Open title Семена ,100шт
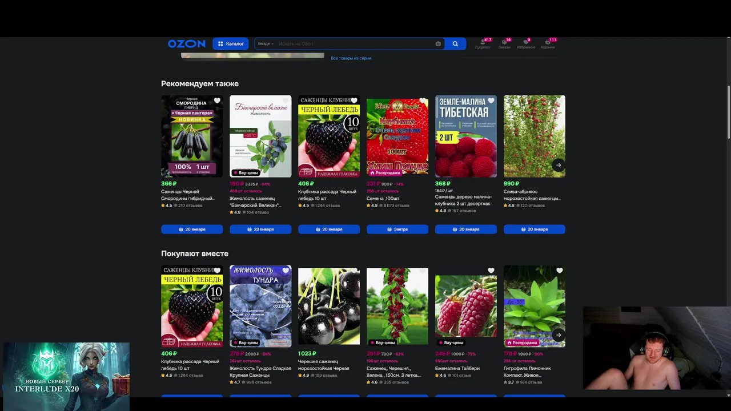The image size is (731, 411). tap(383, 199)
